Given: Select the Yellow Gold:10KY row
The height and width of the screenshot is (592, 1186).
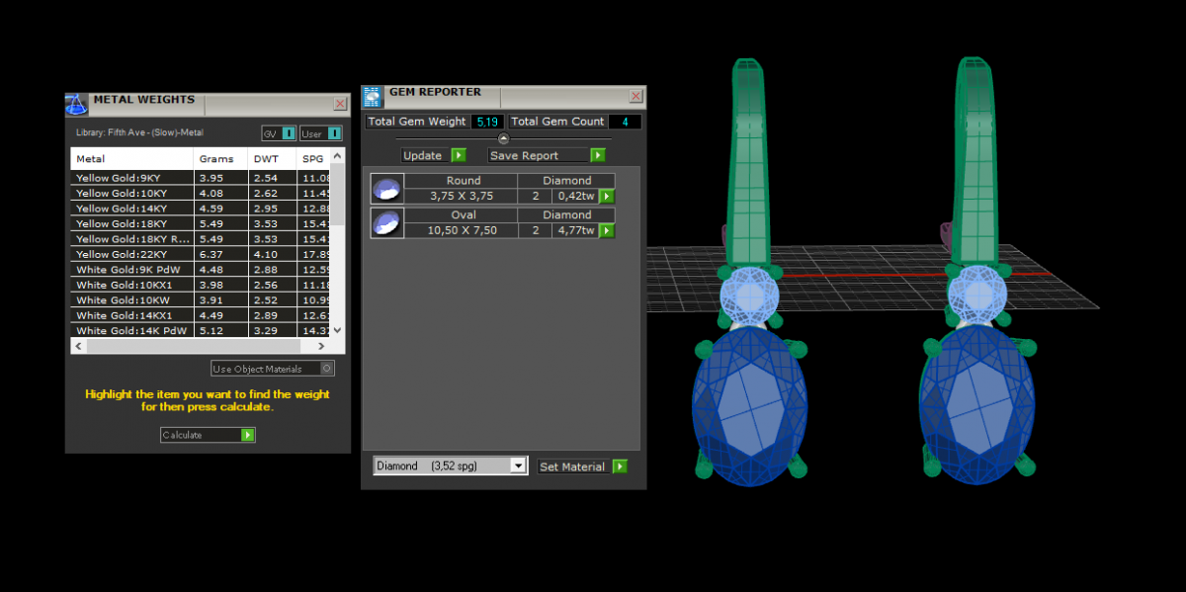Looking at the screenshot, I should 200,194.
